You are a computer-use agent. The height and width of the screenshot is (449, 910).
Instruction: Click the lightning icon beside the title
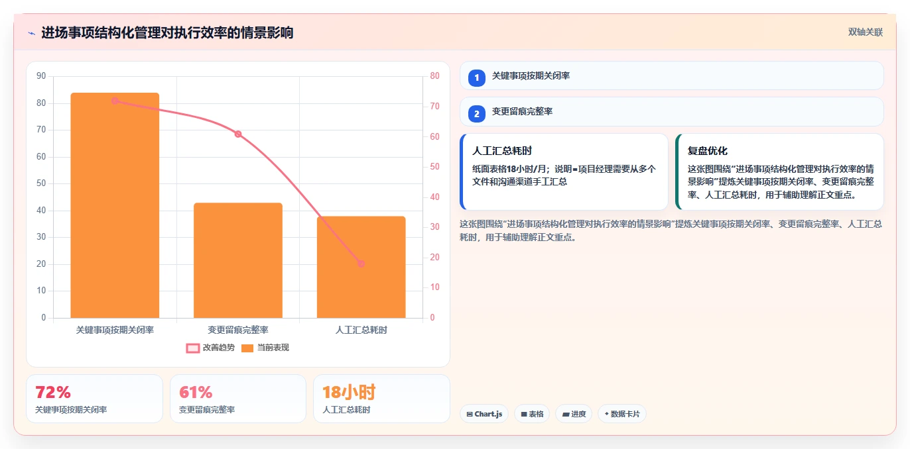click(x=31, y=33)
